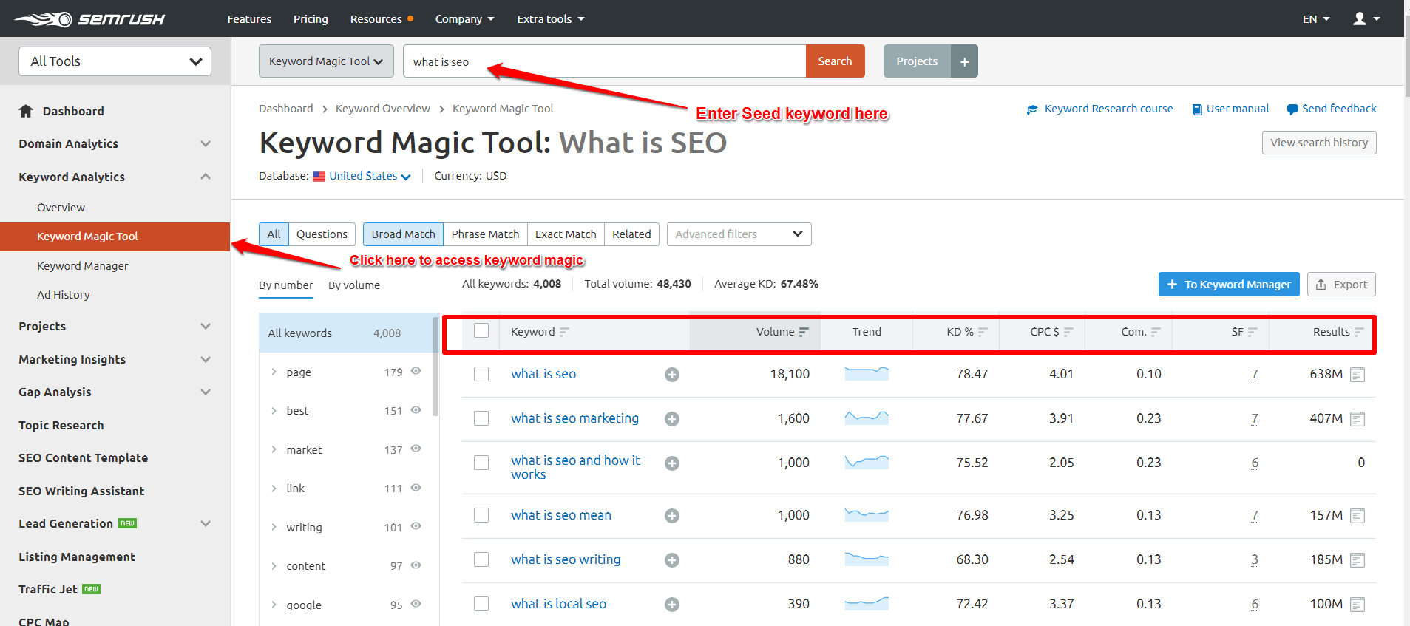The height and width of the screenshot is (626, 1410).
Task: Tick the select-all checkbox in table header
Action: (481, 331)
